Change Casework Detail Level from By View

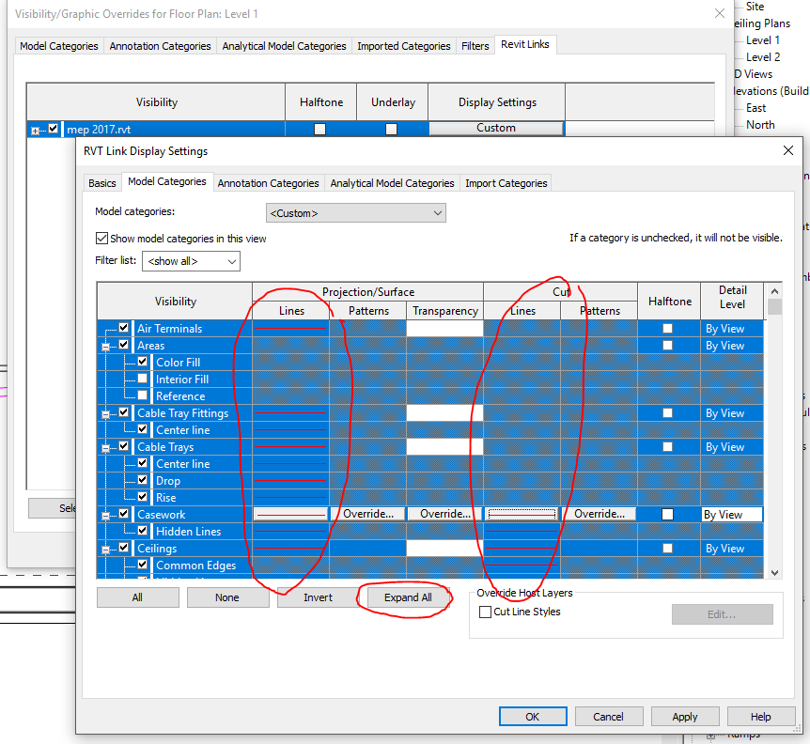point(732,514)
